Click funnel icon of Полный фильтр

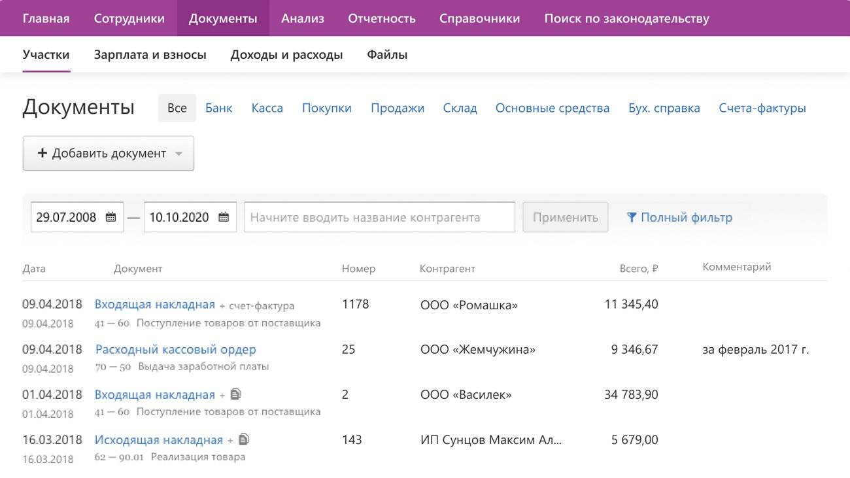(x=631, y=217)
